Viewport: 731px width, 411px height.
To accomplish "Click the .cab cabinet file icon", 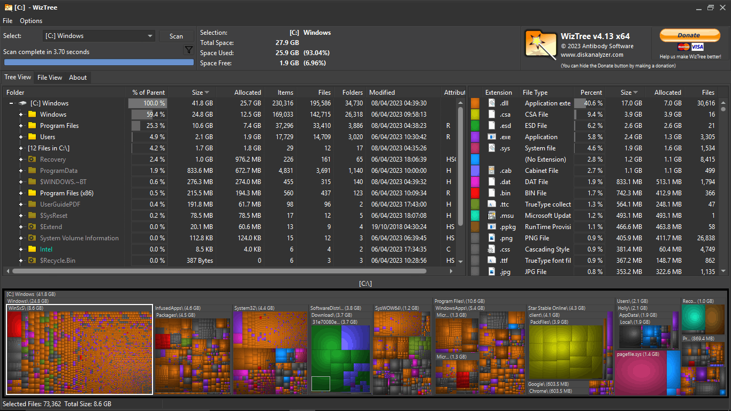I will click(x=492, y=171).
